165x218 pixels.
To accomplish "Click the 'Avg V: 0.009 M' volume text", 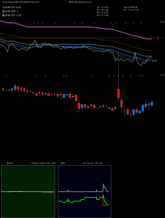I will tap(130, 7).
